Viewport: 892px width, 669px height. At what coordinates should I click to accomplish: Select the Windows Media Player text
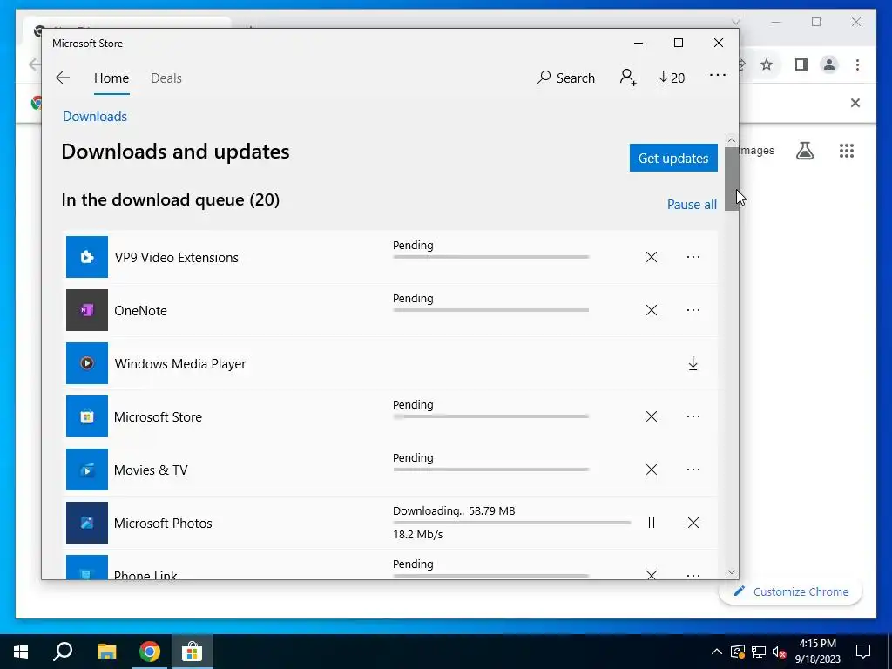[x=180, y=363]
